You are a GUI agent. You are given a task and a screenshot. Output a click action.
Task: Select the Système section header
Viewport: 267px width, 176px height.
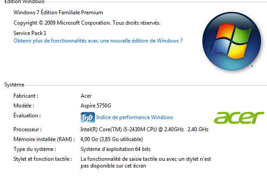click(14, 85)
